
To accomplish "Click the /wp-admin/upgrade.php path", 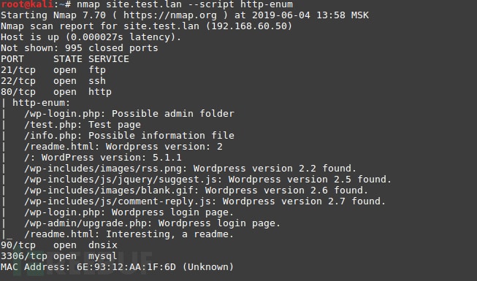I will [x=88, y=223].
